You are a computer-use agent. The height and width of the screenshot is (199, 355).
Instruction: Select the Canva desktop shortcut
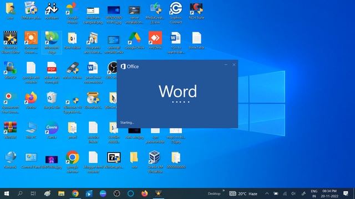tap(52, 130)
